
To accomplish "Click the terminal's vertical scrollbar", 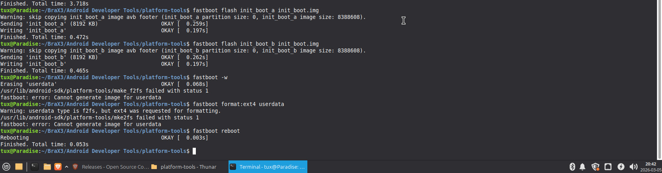I will click(x=659, y=79).
